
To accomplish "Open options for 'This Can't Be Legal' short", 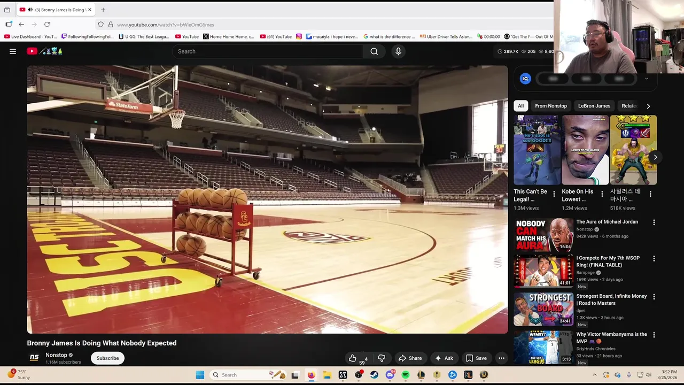I will pos(554,194).
